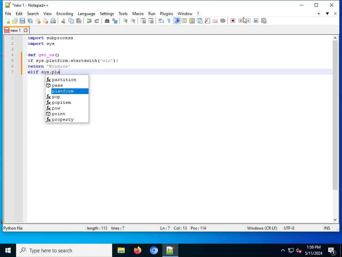This screenshot has width=342, height=257.
Task: Open Folder as Workspace icon
Action: (x=215, y=21)
